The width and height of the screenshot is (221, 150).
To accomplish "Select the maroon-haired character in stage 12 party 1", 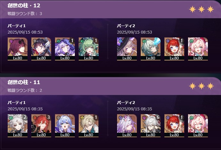I will [18, 49].
